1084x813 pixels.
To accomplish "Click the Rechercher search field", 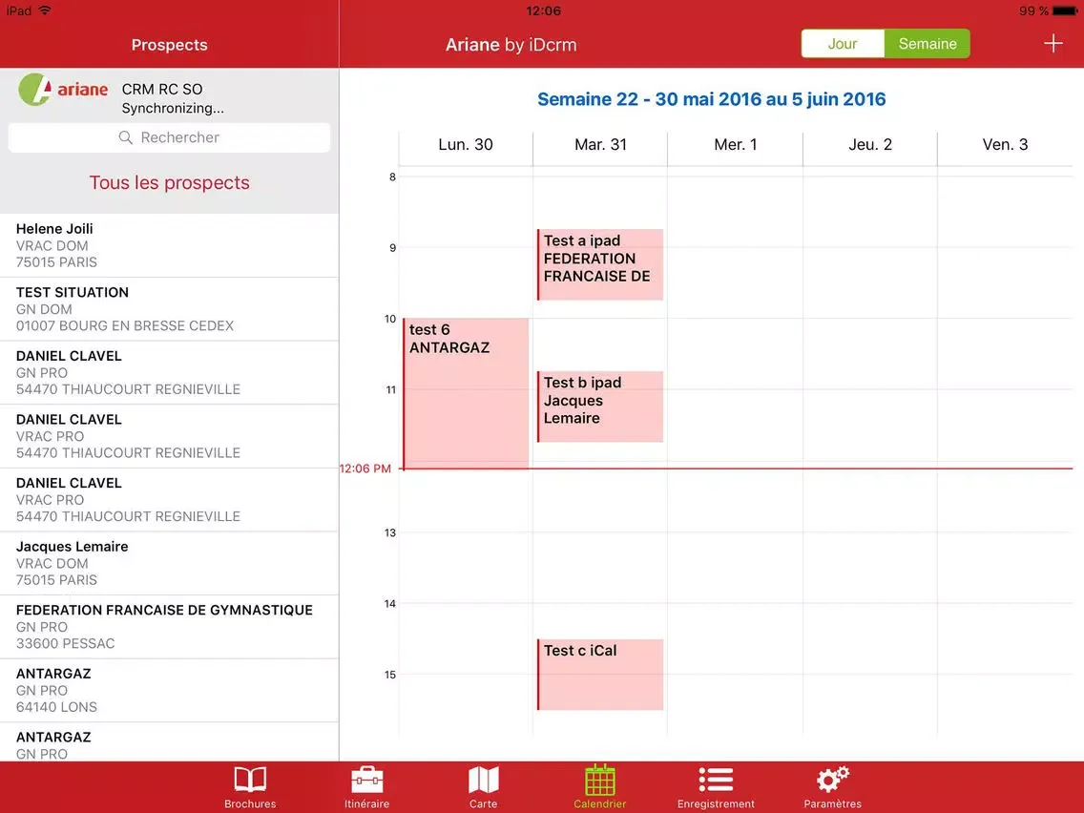I will pyautogui.click(x=170, y=137).
